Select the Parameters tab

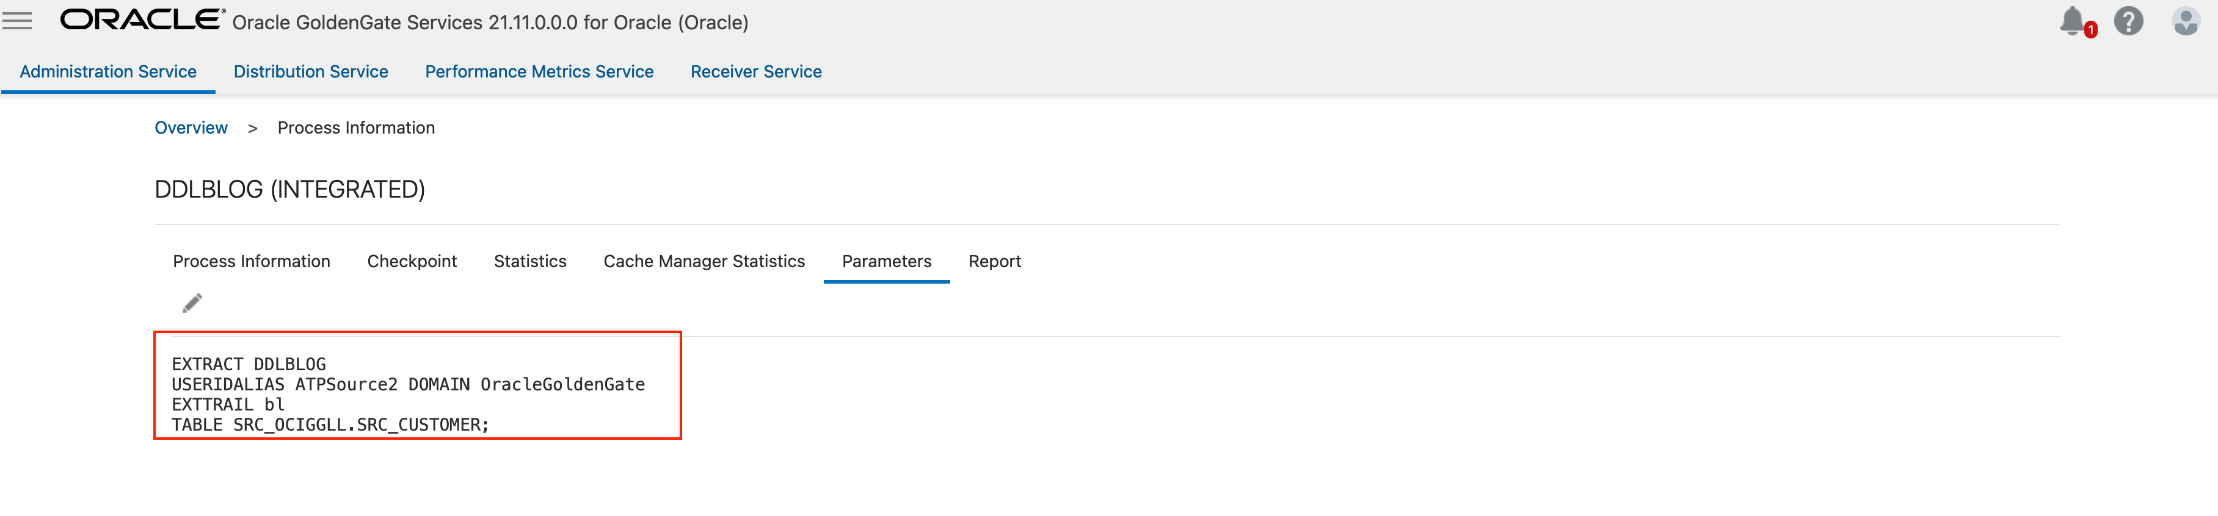click(x=887, y=262)
